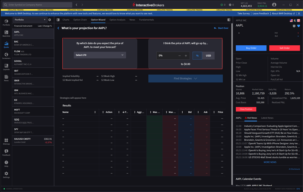Viewport: 303px width, 192px height.
Task: Expand the Find Strategies button
Action: (x=186, y=79)
